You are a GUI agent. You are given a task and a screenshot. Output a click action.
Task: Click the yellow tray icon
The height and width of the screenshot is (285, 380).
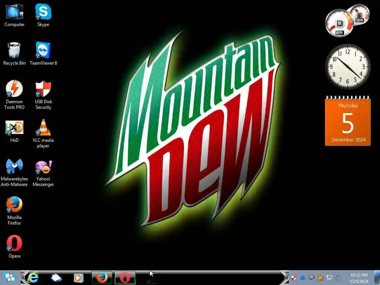[x=320, y=278]
